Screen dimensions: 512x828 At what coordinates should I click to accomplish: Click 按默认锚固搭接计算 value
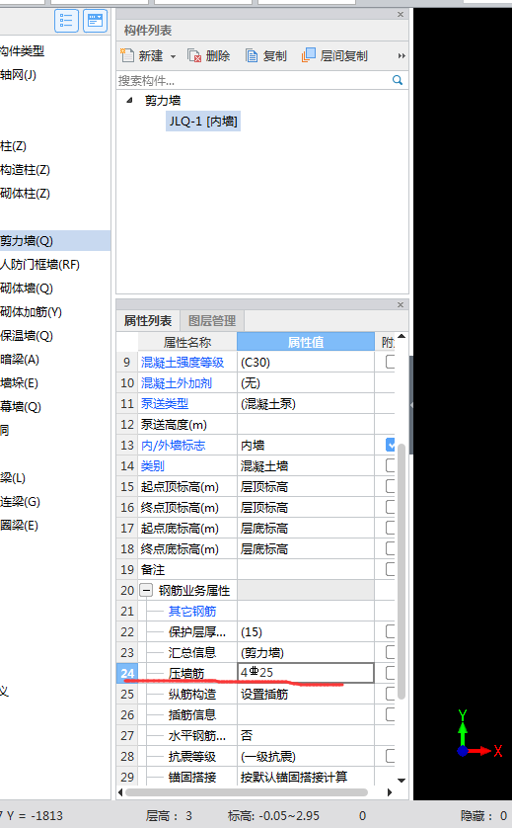294,777
